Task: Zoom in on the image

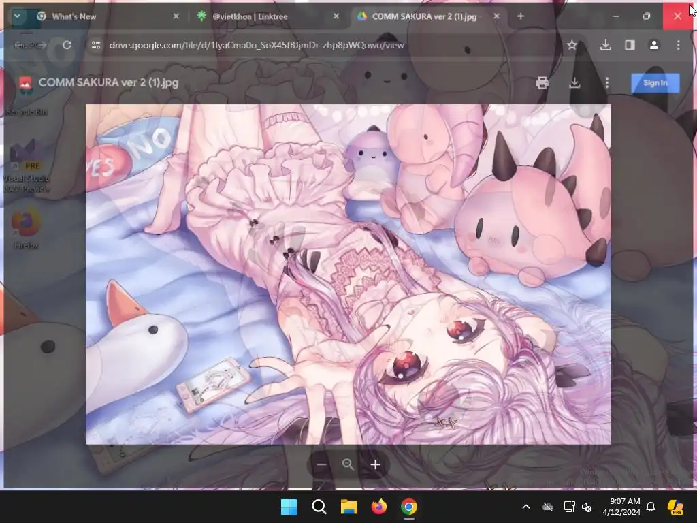Action: coord(375,464)
